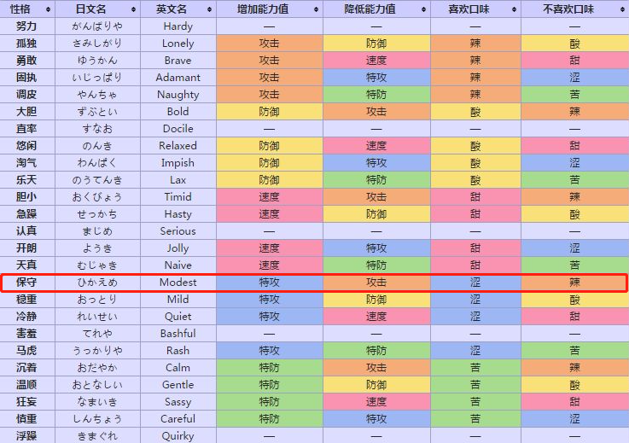Image resolution: width=629 pixels, height=443 pixels.
Task: Select the Rash cell
Action: point(178,350)
